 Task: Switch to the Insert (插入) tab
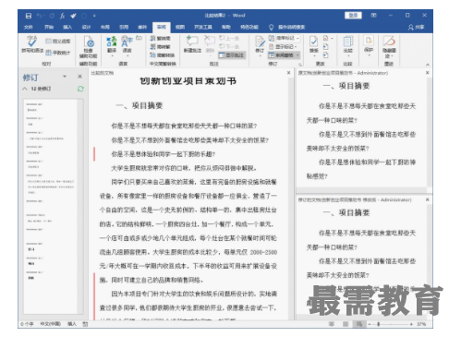pos(67,27)
